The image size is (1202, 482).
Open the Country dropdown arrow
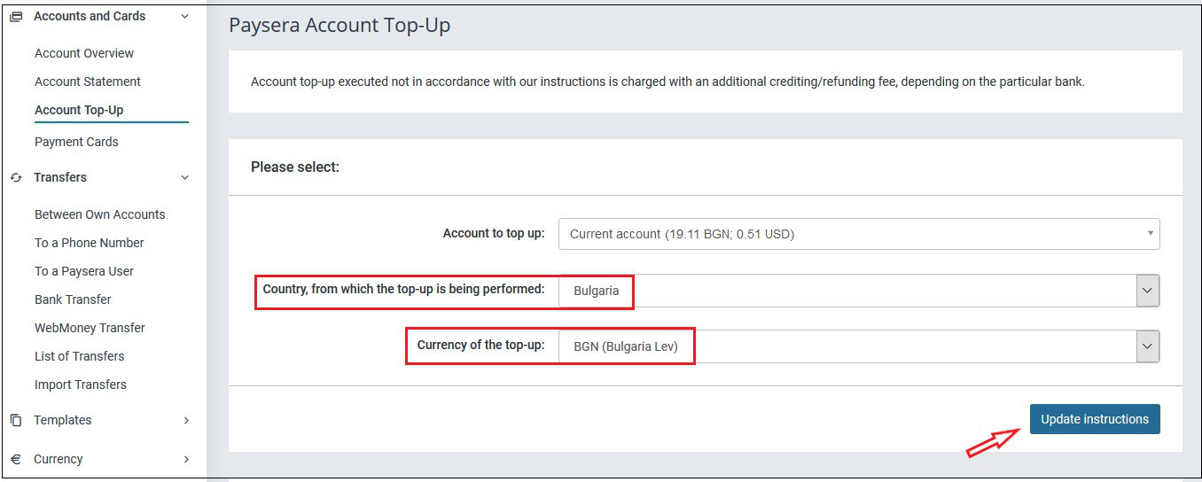pyautogui.click(x=1148, y=291)
